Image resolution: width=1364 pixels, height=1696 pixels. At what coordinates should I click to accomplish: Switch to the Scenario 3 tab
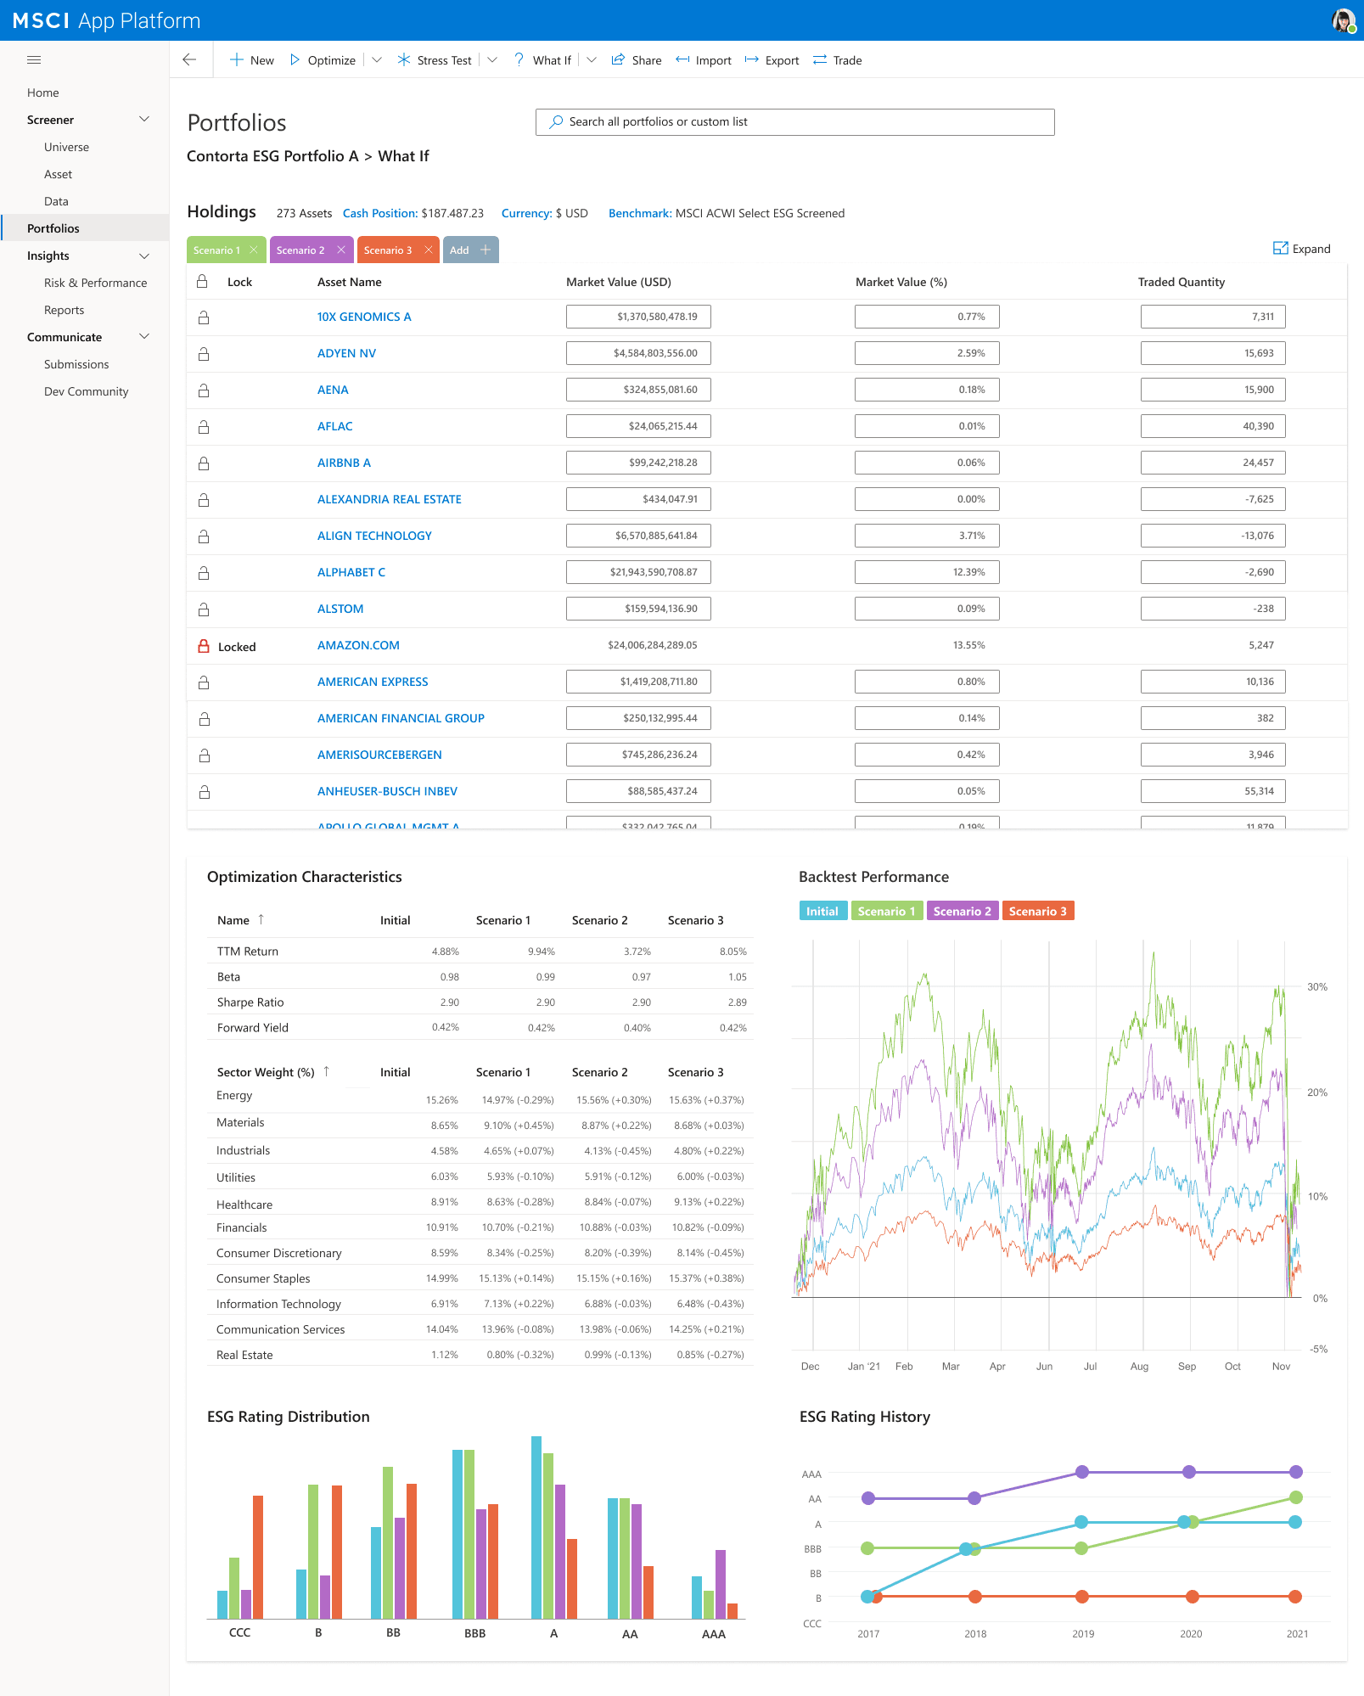coord(388,250)
